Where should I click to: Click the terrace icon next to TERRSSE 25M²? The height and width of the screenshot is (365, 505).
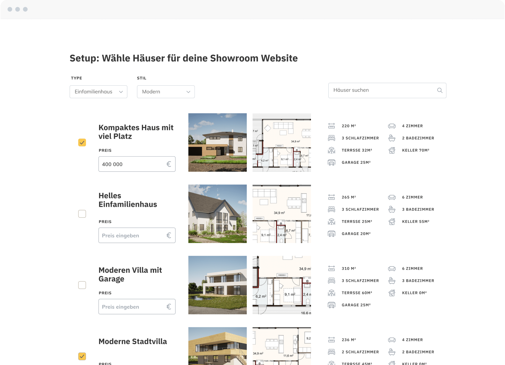pyautogui.click(x=332, y=222)
